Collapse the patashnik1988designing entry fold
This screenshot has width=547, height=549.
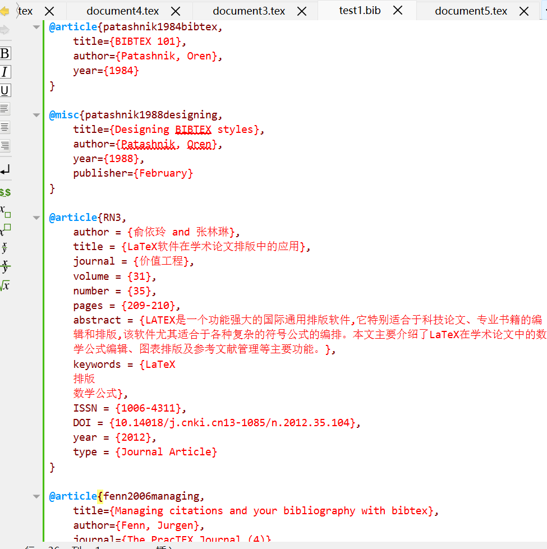[36, 115]
